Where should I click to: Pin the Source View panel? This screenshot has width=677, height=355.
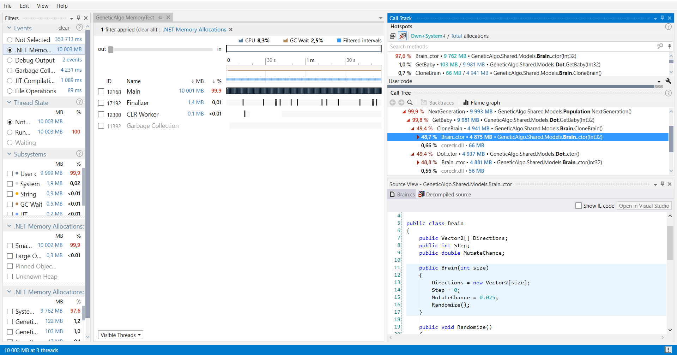[x=662, y=184]
